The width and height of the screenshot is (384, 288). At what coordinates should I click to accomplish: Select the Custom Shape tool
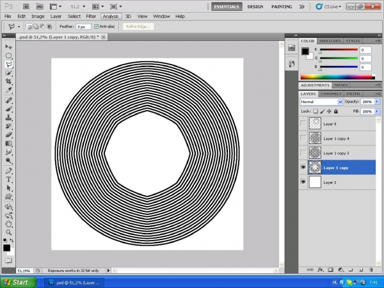(8, 196)
